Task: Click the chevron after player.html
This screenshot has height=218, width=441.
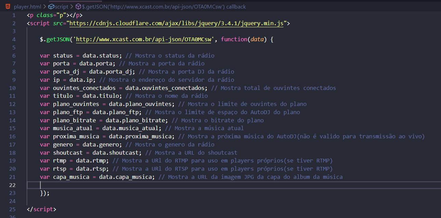Action: tap(45, 6)
